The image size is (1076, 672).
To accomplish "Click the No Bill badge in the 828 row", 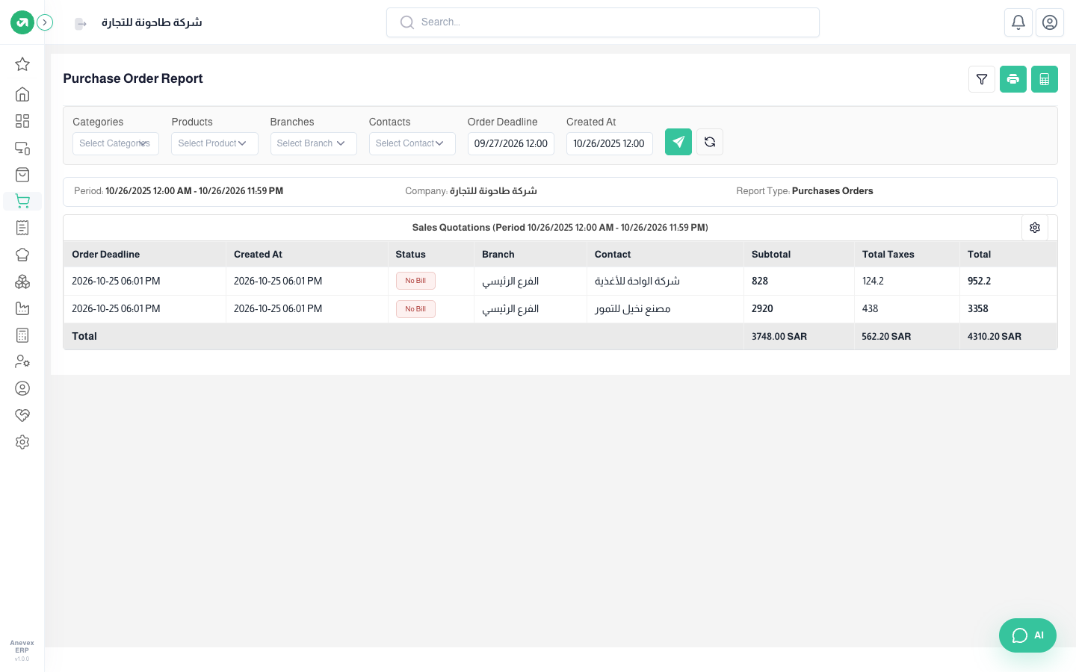I will [415, 281].
